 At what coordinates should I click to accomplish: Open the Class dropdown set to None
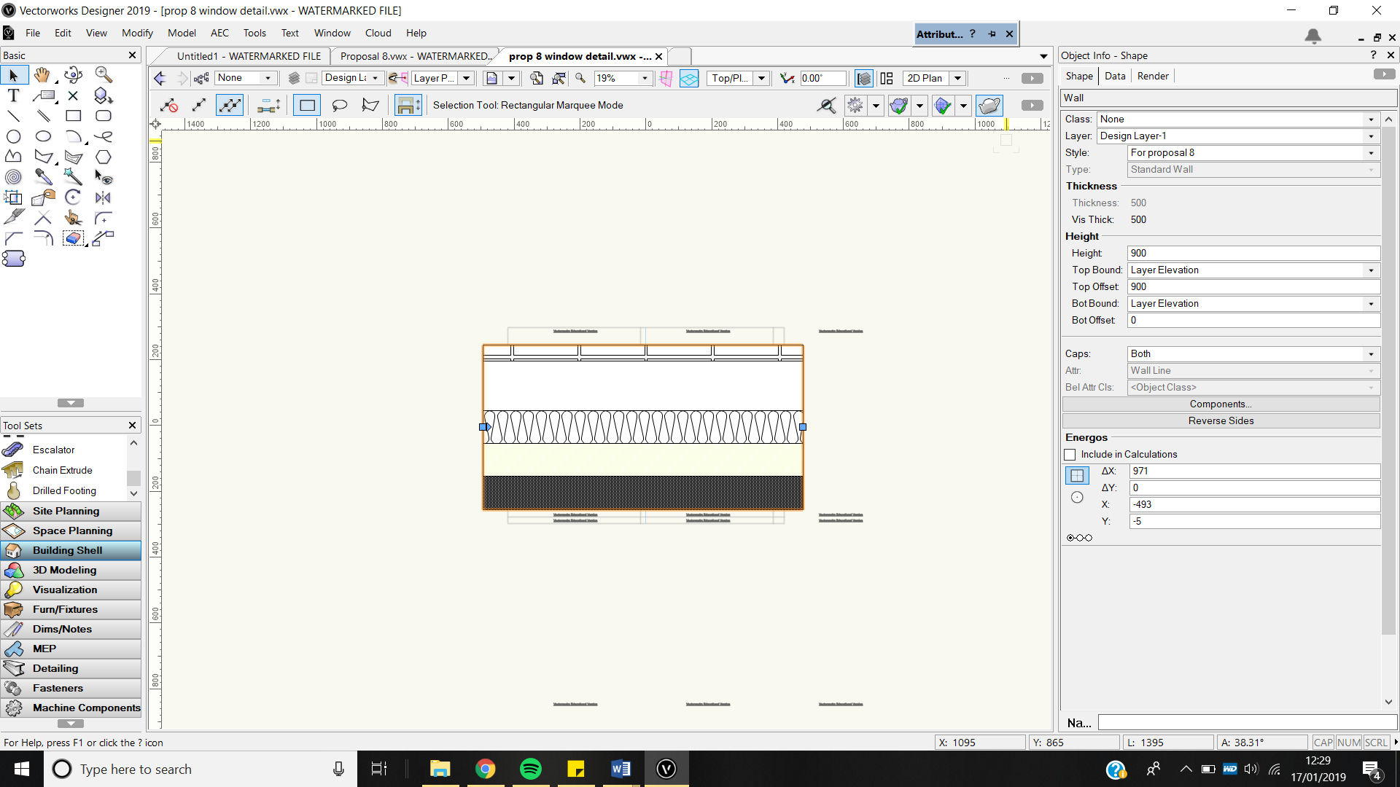point(1372,119)
